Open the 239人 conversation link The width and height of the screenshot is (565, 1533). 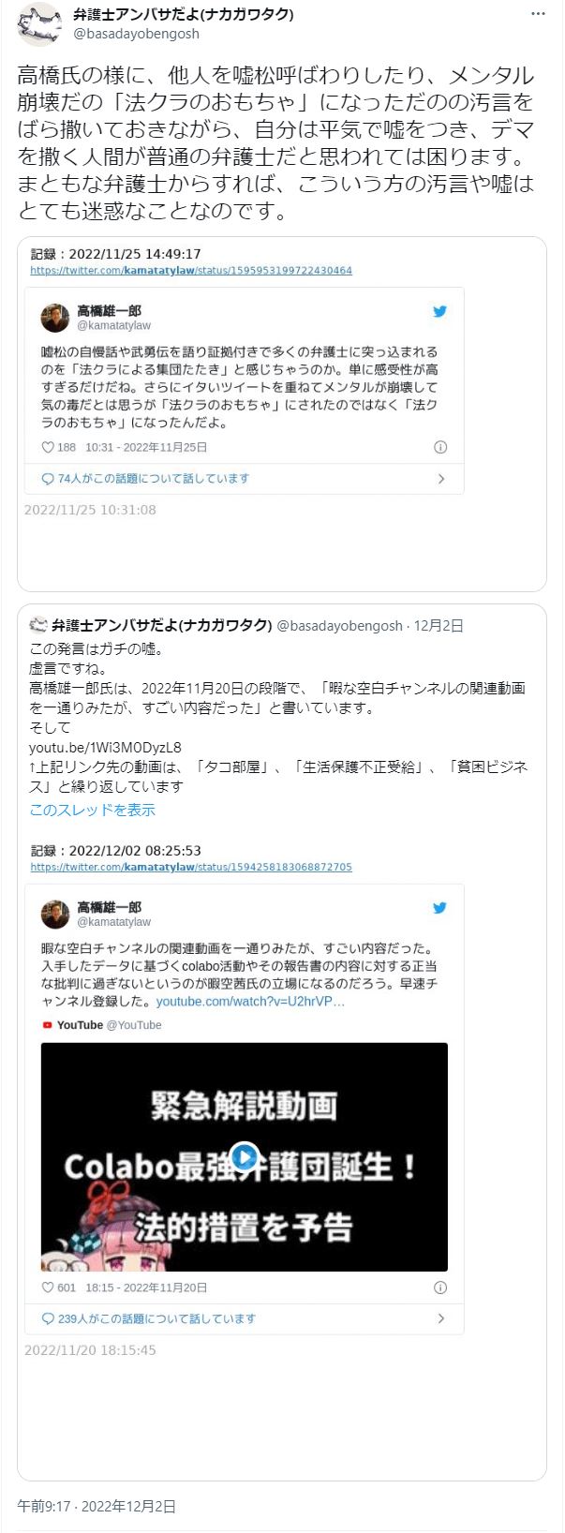tap(148, 1318)
